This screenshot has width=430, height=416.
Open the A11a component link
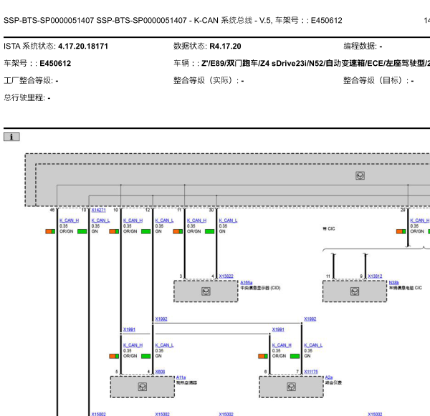[181, 377]
